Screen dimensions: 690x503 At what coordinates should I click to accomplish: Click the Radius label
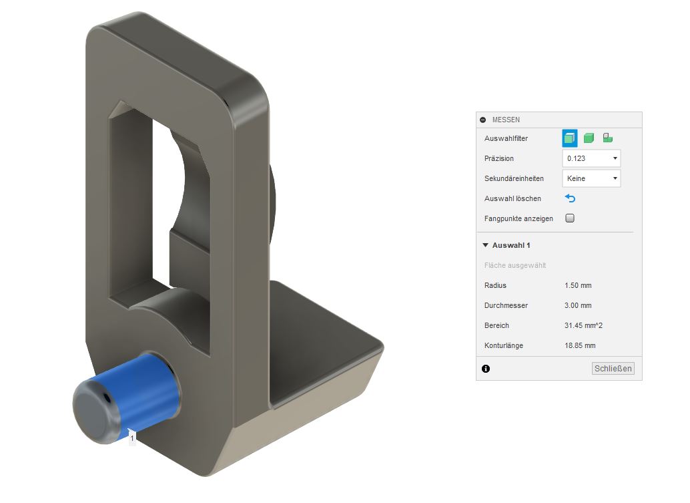(x=496, y=285)
